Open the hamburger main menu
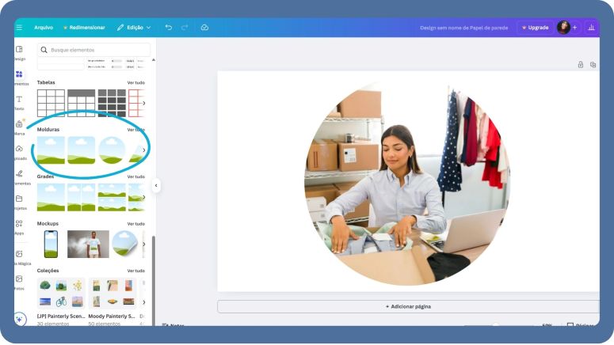 coord(19,27)
